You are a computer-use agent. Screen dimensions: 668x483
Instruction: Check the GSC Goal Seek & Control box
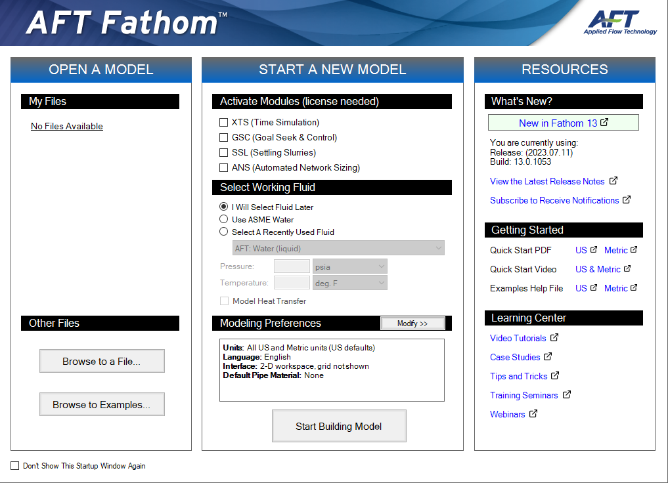coord(224,138)
